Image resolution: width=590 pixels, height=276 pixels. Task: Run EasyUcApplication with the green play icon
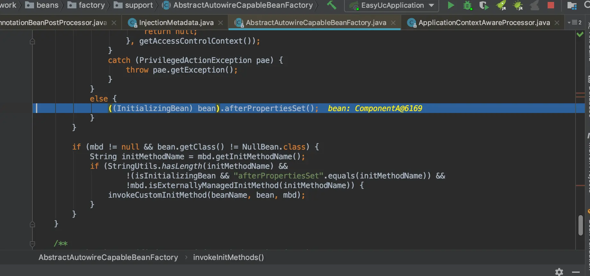(451, 5)
